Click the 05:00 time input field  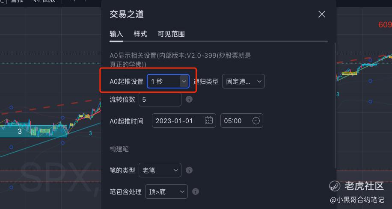pos(241,121)
